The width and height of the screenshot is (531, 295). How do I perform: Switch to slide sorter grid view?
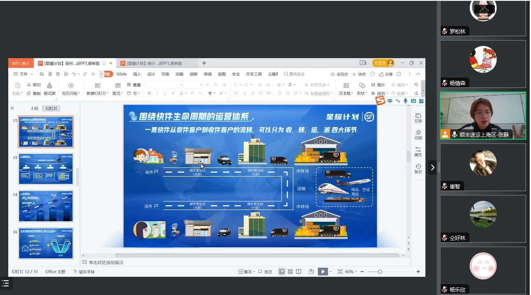(x=290, y=272)
